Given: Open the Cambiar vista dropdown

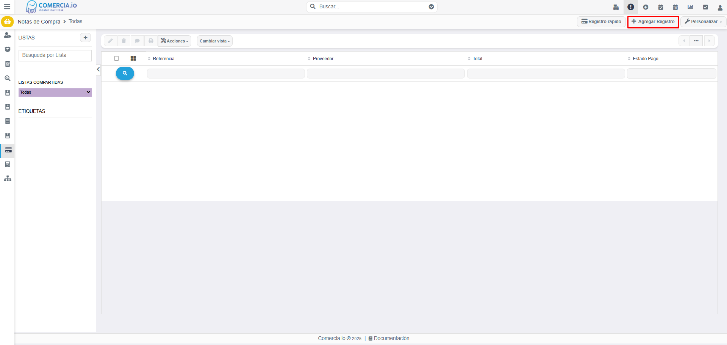Looking at the screenshot, I should point(215,41).
